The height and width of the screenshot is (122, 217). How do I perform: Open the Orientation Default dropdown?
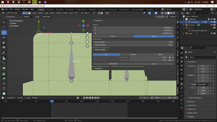(27, 17)
